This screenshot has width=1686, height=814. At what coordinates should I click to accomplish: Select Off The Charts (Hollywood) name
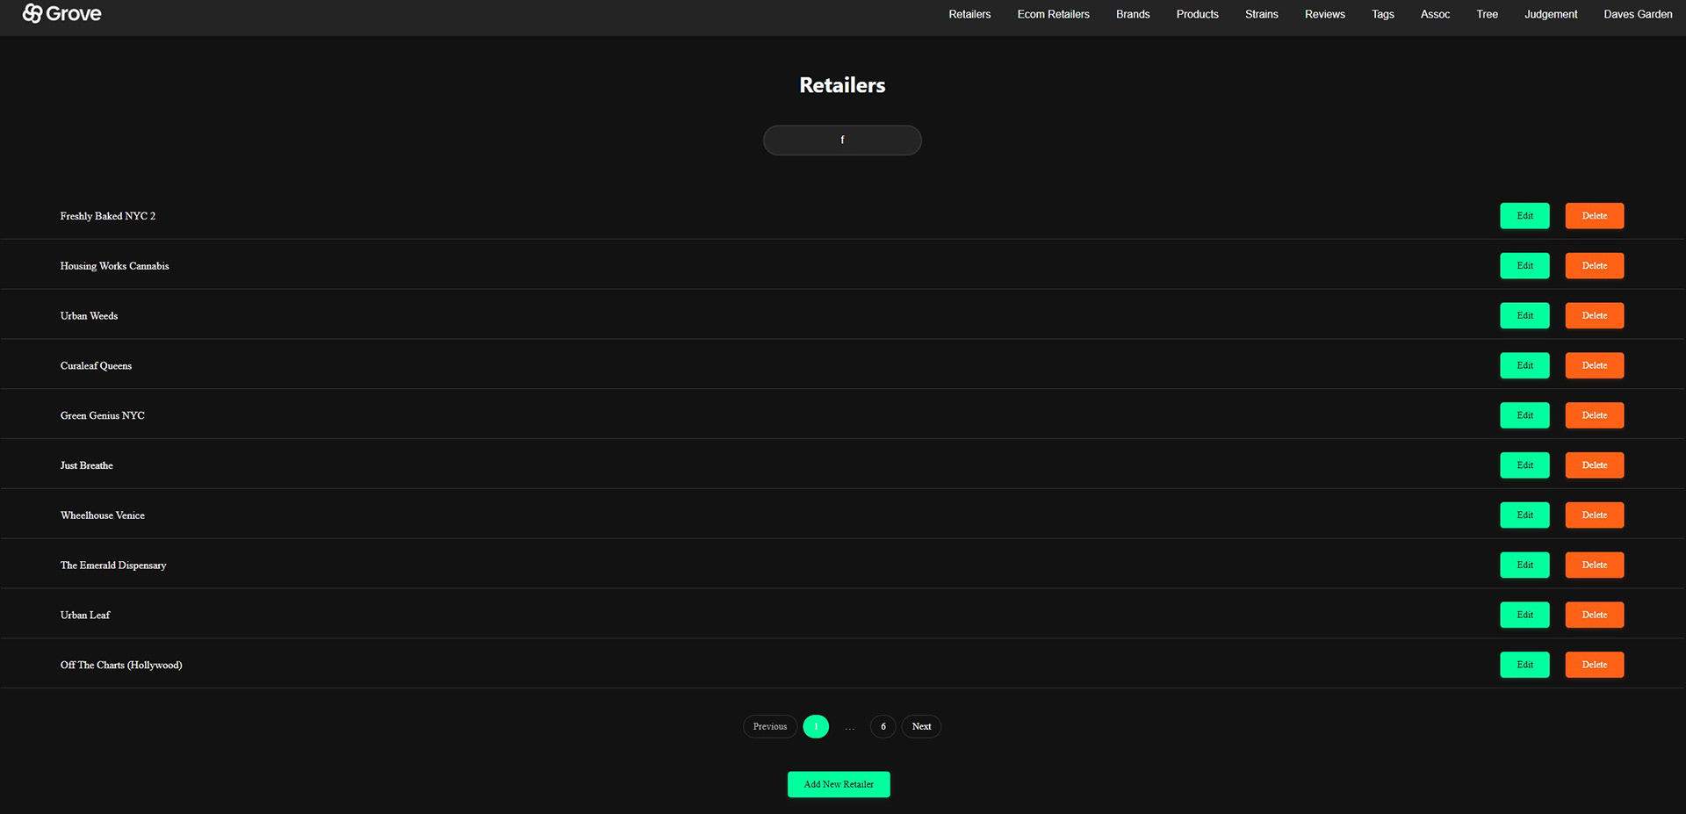tap(121, 666)
